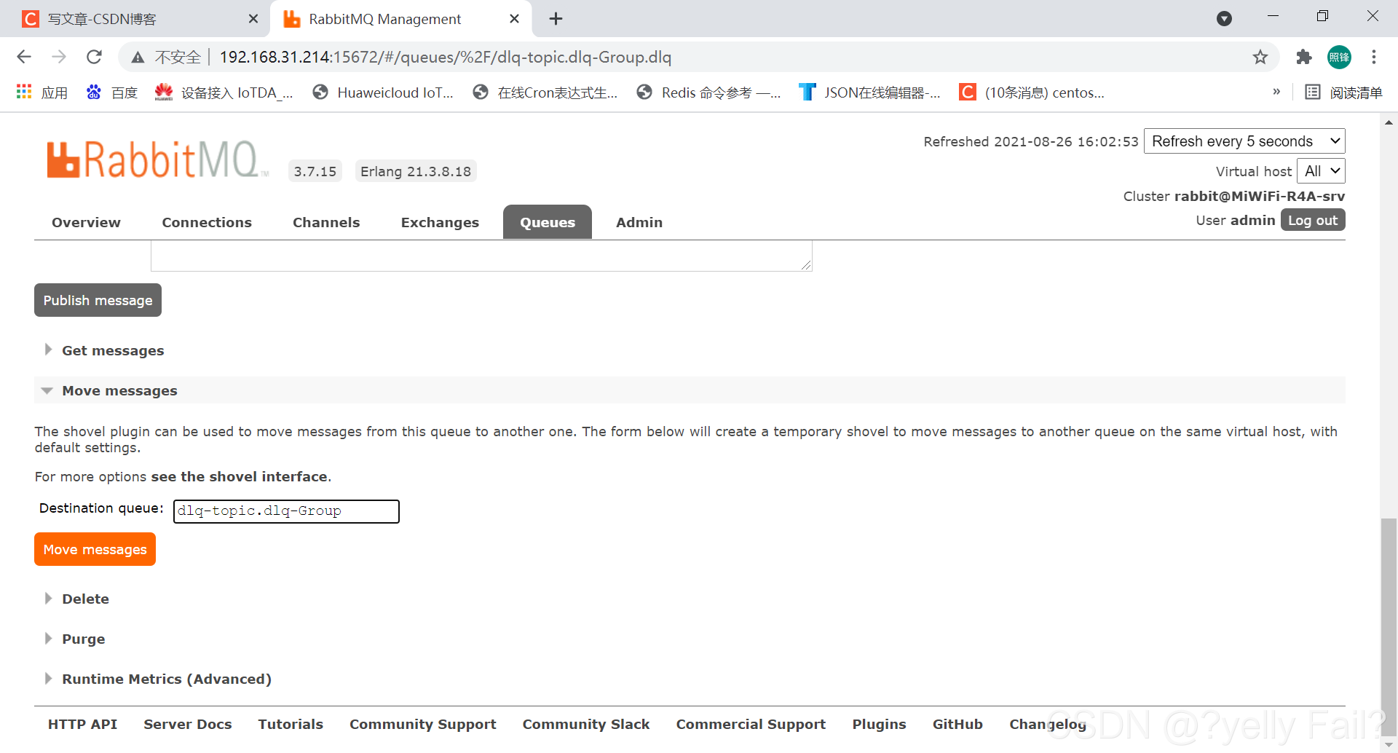Image resolution: width=1398 pixels, height=753 pixels.
Task: Click the scrollbar down arrow
Action: click(x=1389, y=744)
